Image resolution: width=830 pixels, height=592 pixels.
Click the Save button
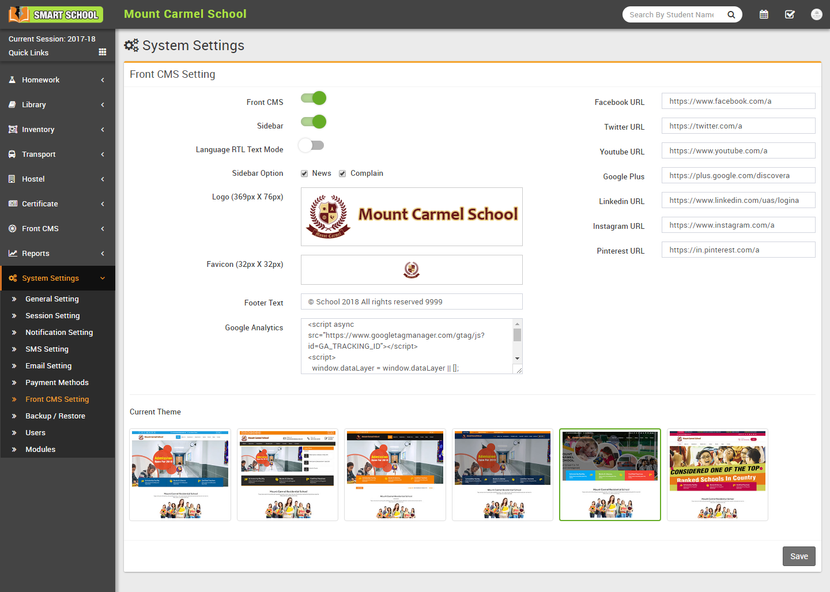point(798,556)
